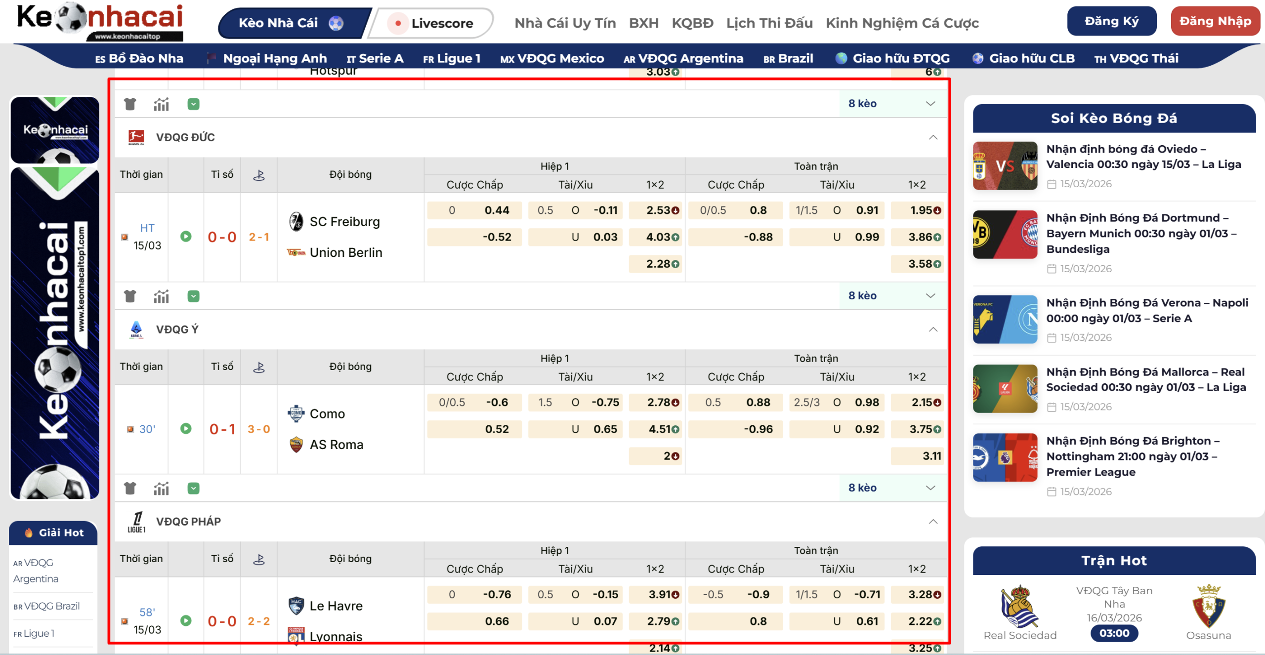Click statistics chart icon under SC Freiburg match
1265x655 pixels.
click(x=161, y=296)
